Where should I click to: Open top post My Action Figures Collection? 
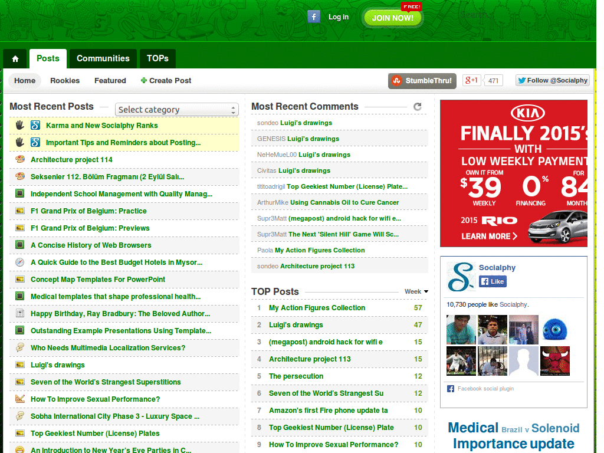pyautogui.click(x=317, y=308)
